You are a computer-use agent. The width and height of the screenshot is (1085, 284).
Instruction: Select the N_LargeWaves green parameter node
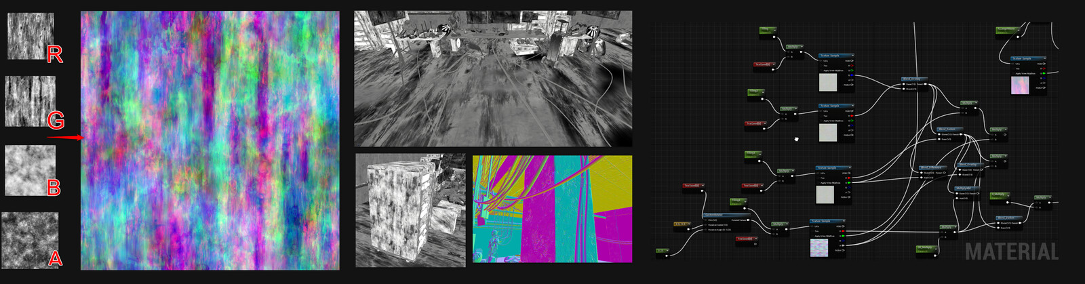(x=1008, y=32)
